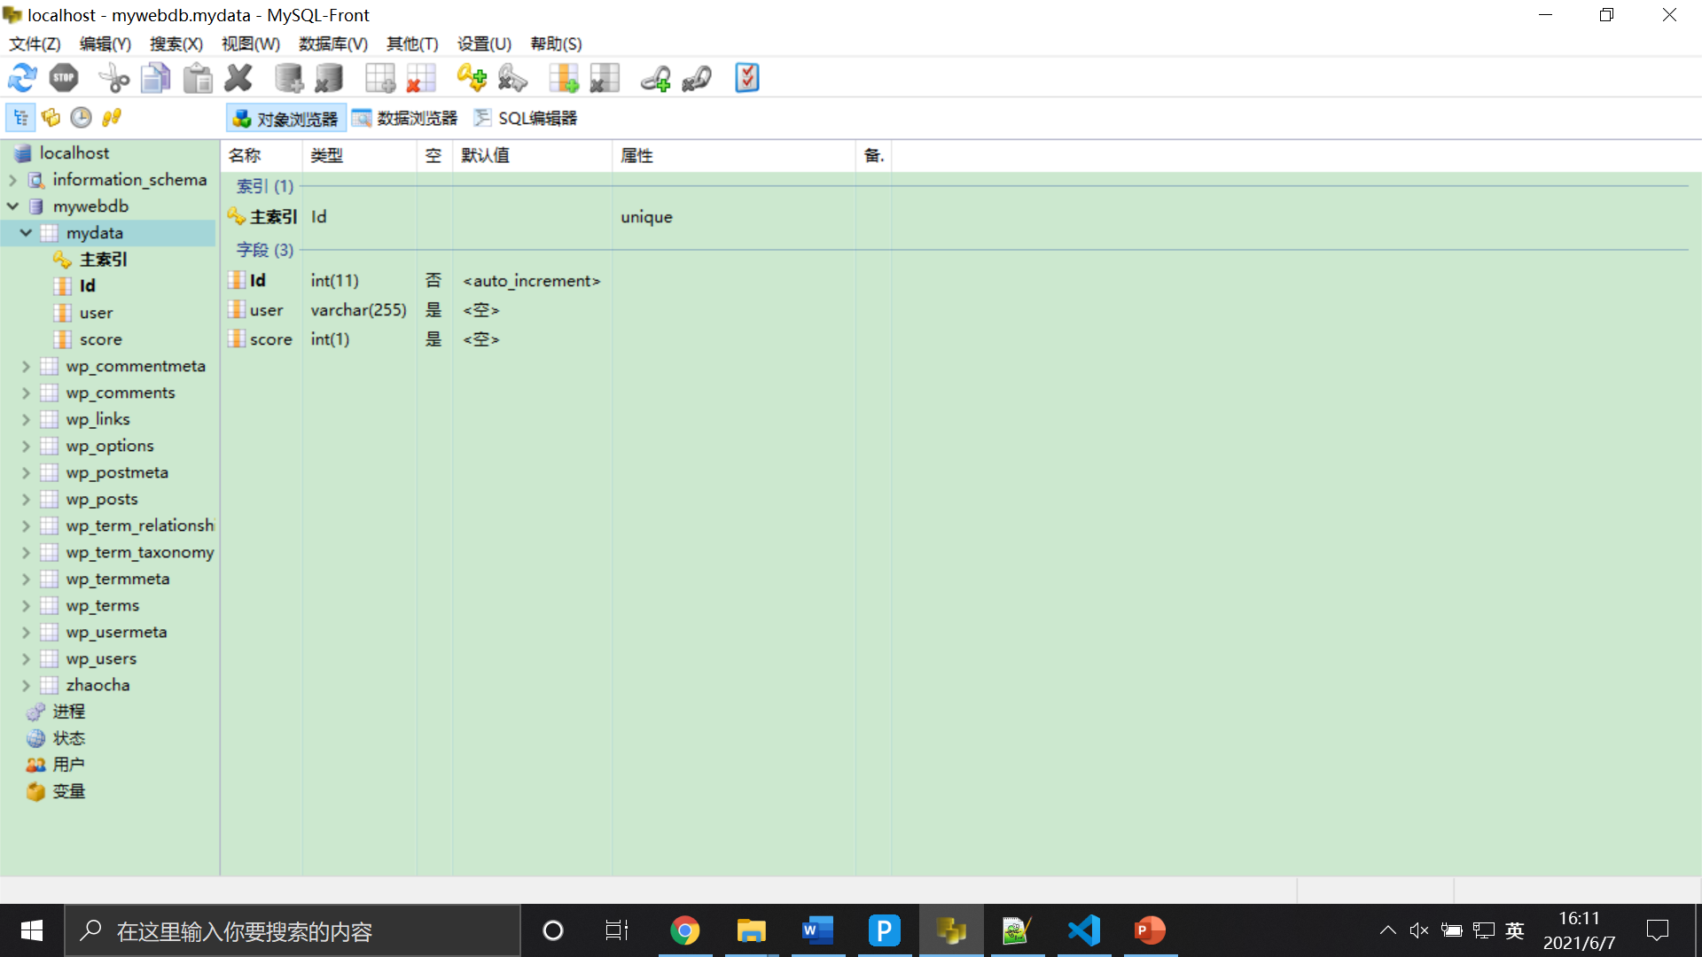Open the 视图(W) menu
The width and height of the screenshot is (1702, 957).
(x=251, y=44)
